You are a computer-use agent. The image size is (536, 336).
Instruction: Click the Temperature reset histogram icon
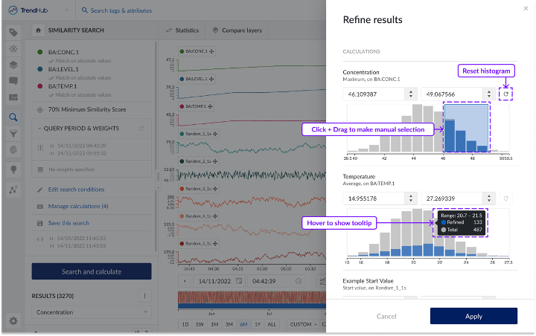[506, 198]
